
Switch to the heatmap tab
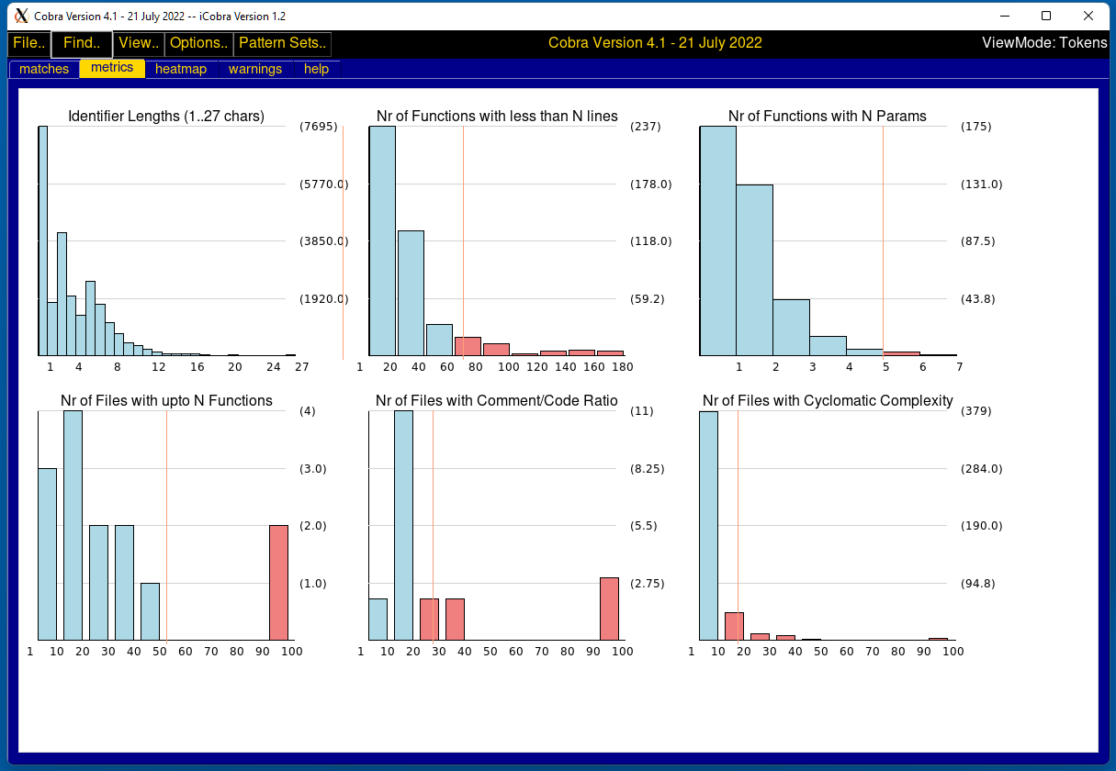pos(181,69)
